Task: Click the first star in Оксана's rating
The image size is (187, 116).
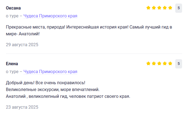Action: coord(148,8)
